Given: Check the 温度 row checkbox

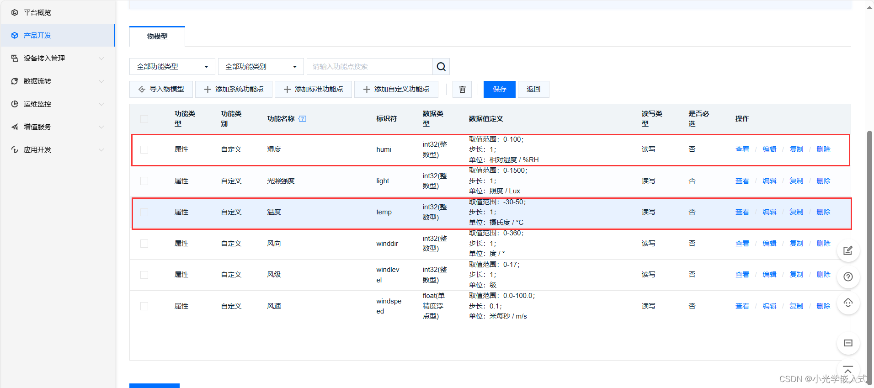Looking at the screenshot, I should 144,212.
